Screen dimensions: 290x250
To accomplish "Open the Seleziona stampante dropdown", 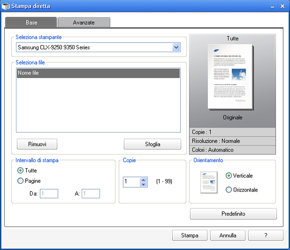I will click(176, 47).
